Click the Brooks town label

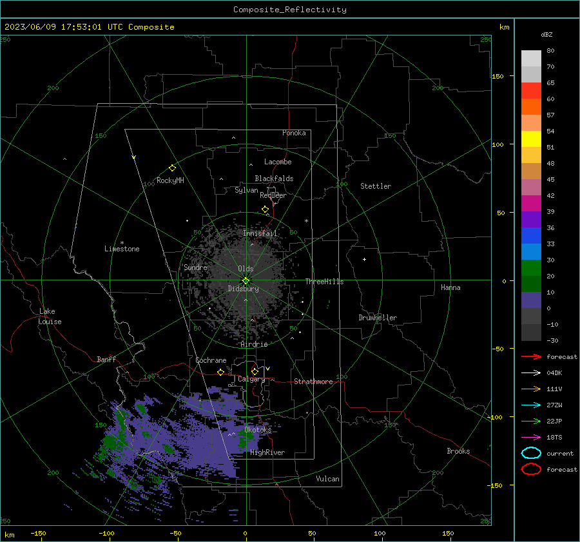pos(458,451)
